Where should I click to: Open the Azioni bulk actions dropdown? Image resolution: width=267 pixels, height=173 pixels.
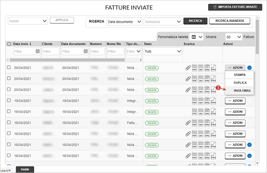pos(28,21)
